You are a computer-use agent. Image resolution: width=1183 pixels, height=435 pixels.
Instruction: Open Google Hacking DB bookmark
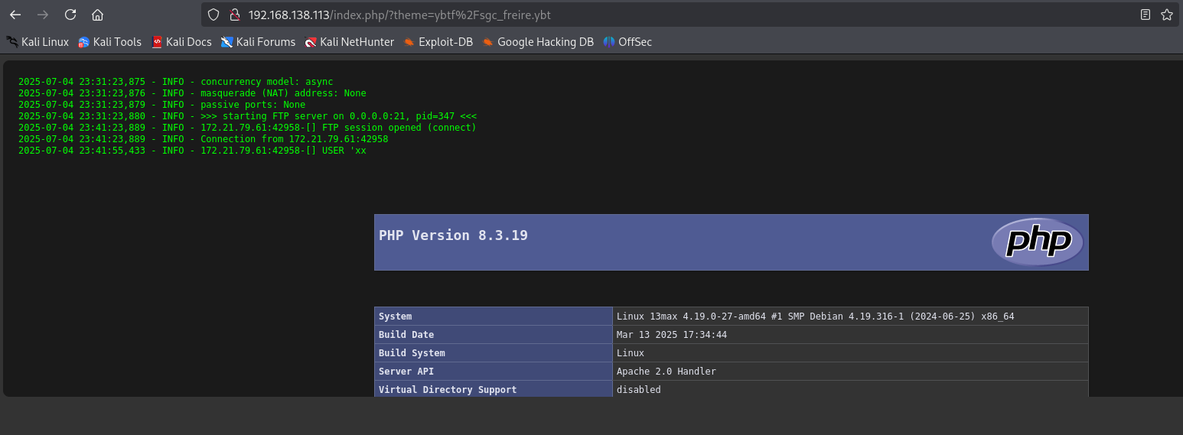tap(538, 42)
